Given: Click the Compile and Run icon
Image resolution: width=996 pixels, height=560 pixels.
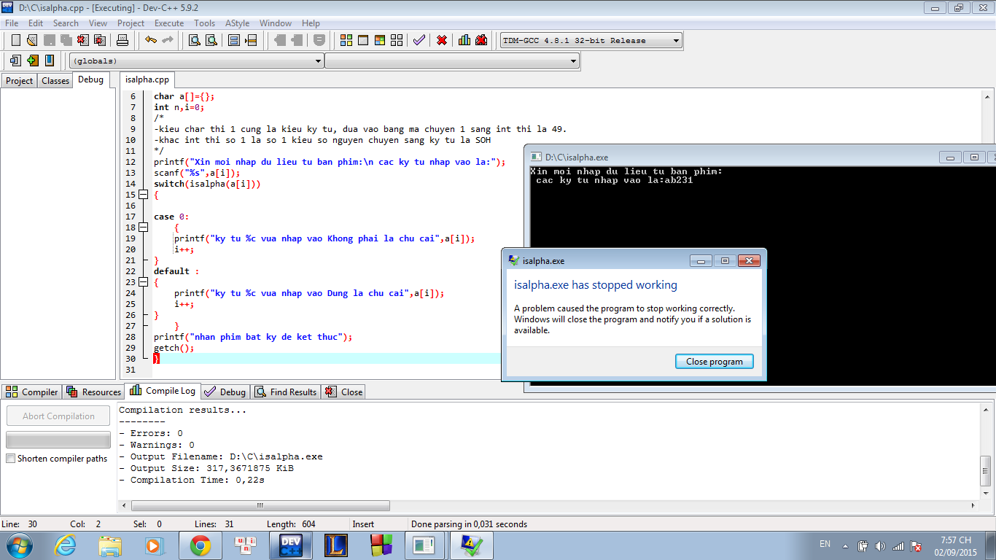Looking at the screenshot, I should [380, 40].
